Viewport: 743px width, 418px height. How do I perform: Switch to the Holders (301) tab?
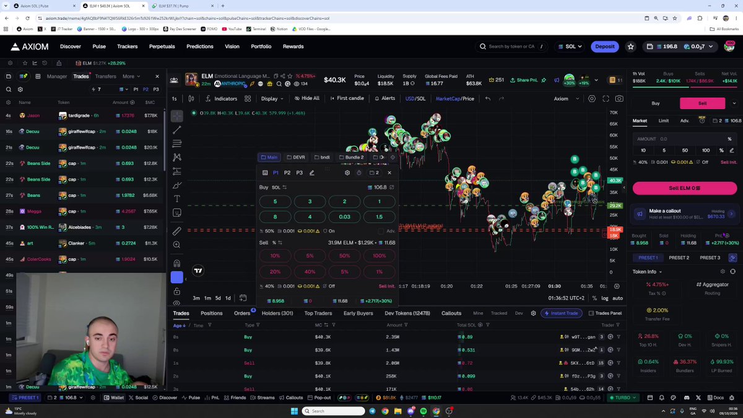pyautogui.click(x=277, y=313)
